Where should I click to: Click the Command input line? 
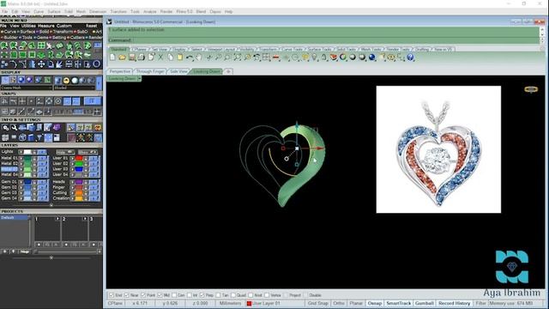click(323, 40)
